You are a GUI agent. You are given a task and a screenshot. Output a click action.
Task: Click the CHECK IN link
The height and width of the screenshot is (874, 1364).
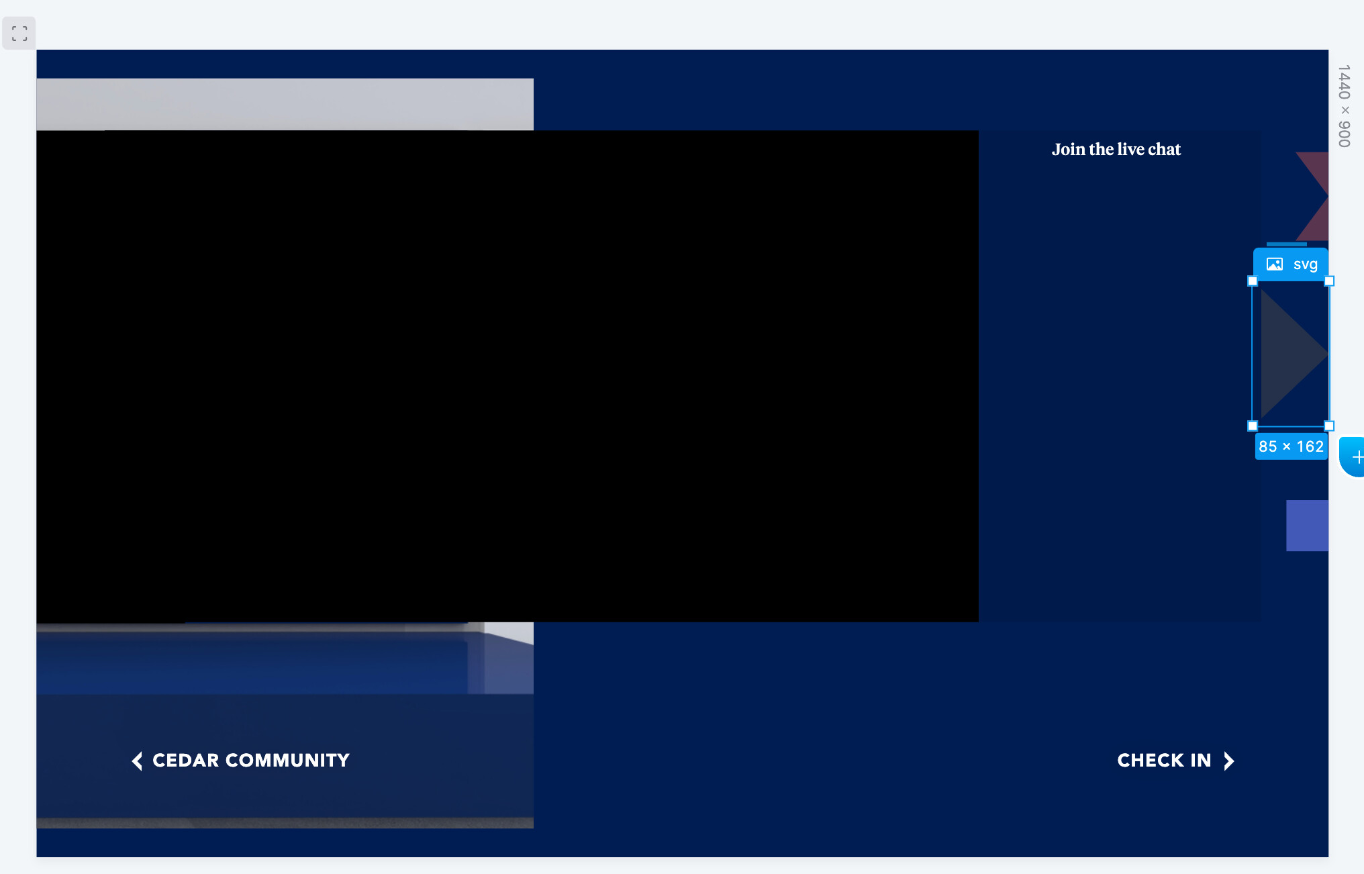pos(1164,761)
